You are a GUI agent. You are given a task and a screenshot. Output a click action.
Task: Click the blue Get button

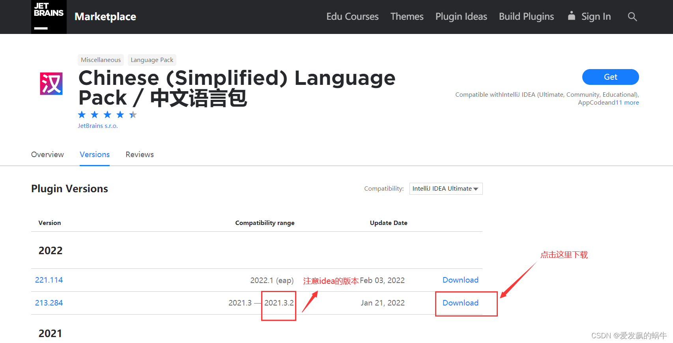[x=610, y=77]
